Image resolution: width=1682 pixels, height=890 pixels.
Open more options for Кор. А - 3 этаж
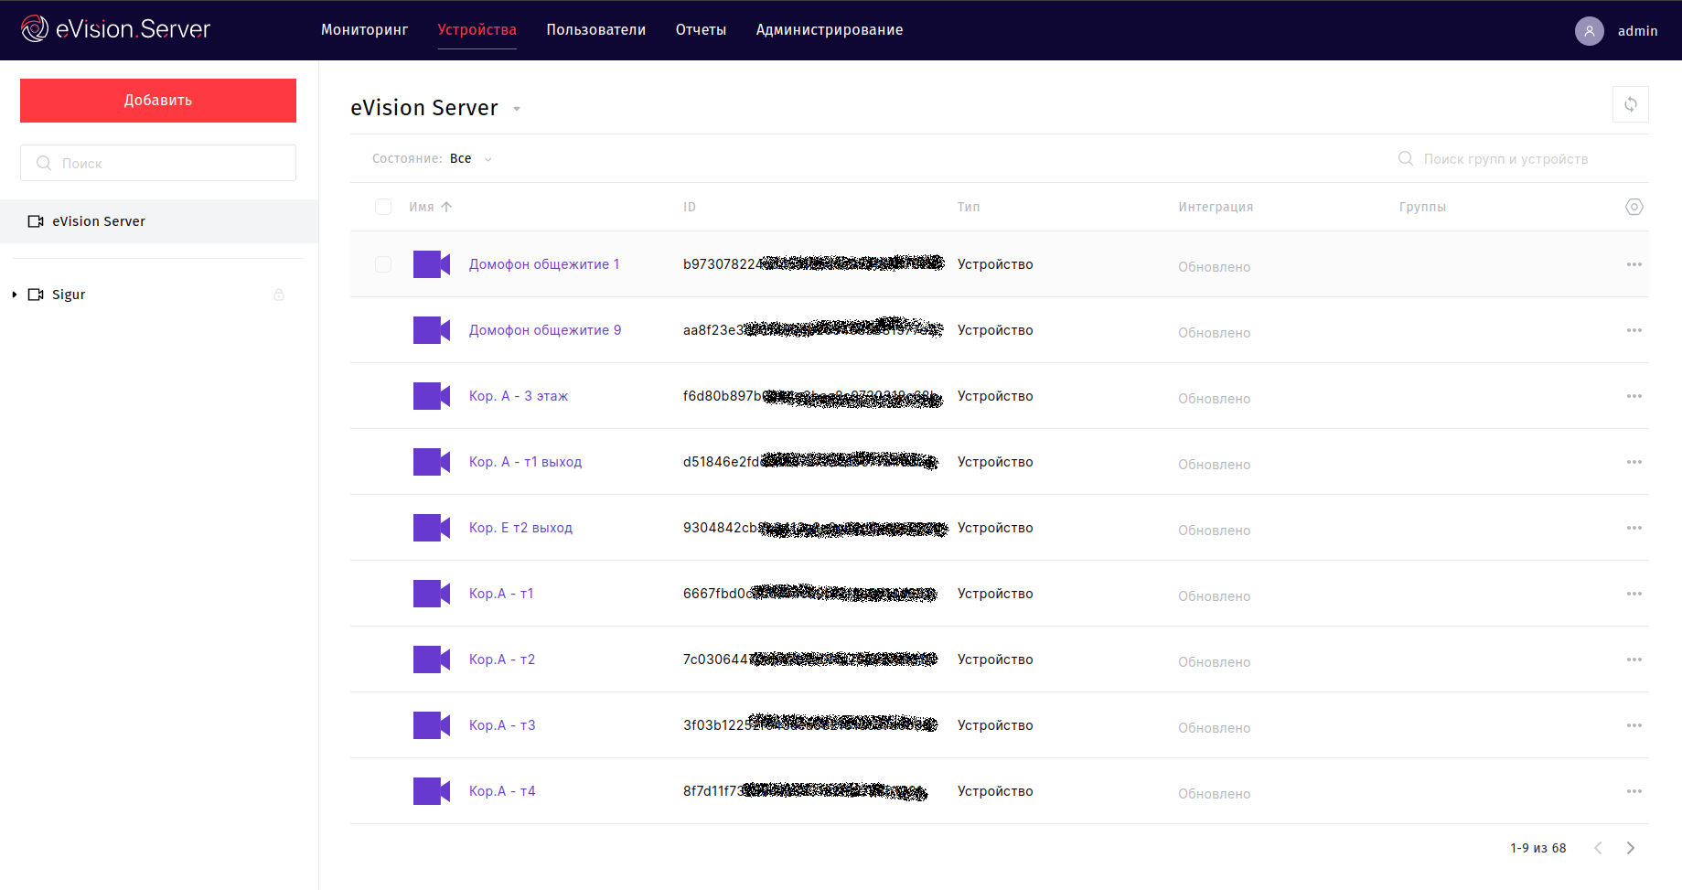coord(1634,396)
